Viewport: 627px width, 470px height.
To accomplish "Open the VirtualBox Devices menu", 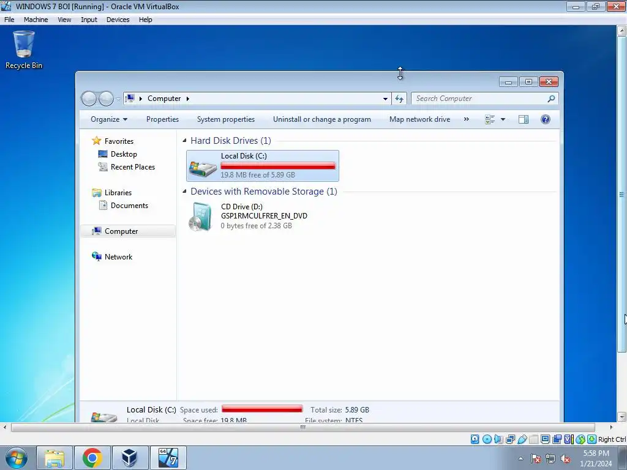I will click(118, 20).
